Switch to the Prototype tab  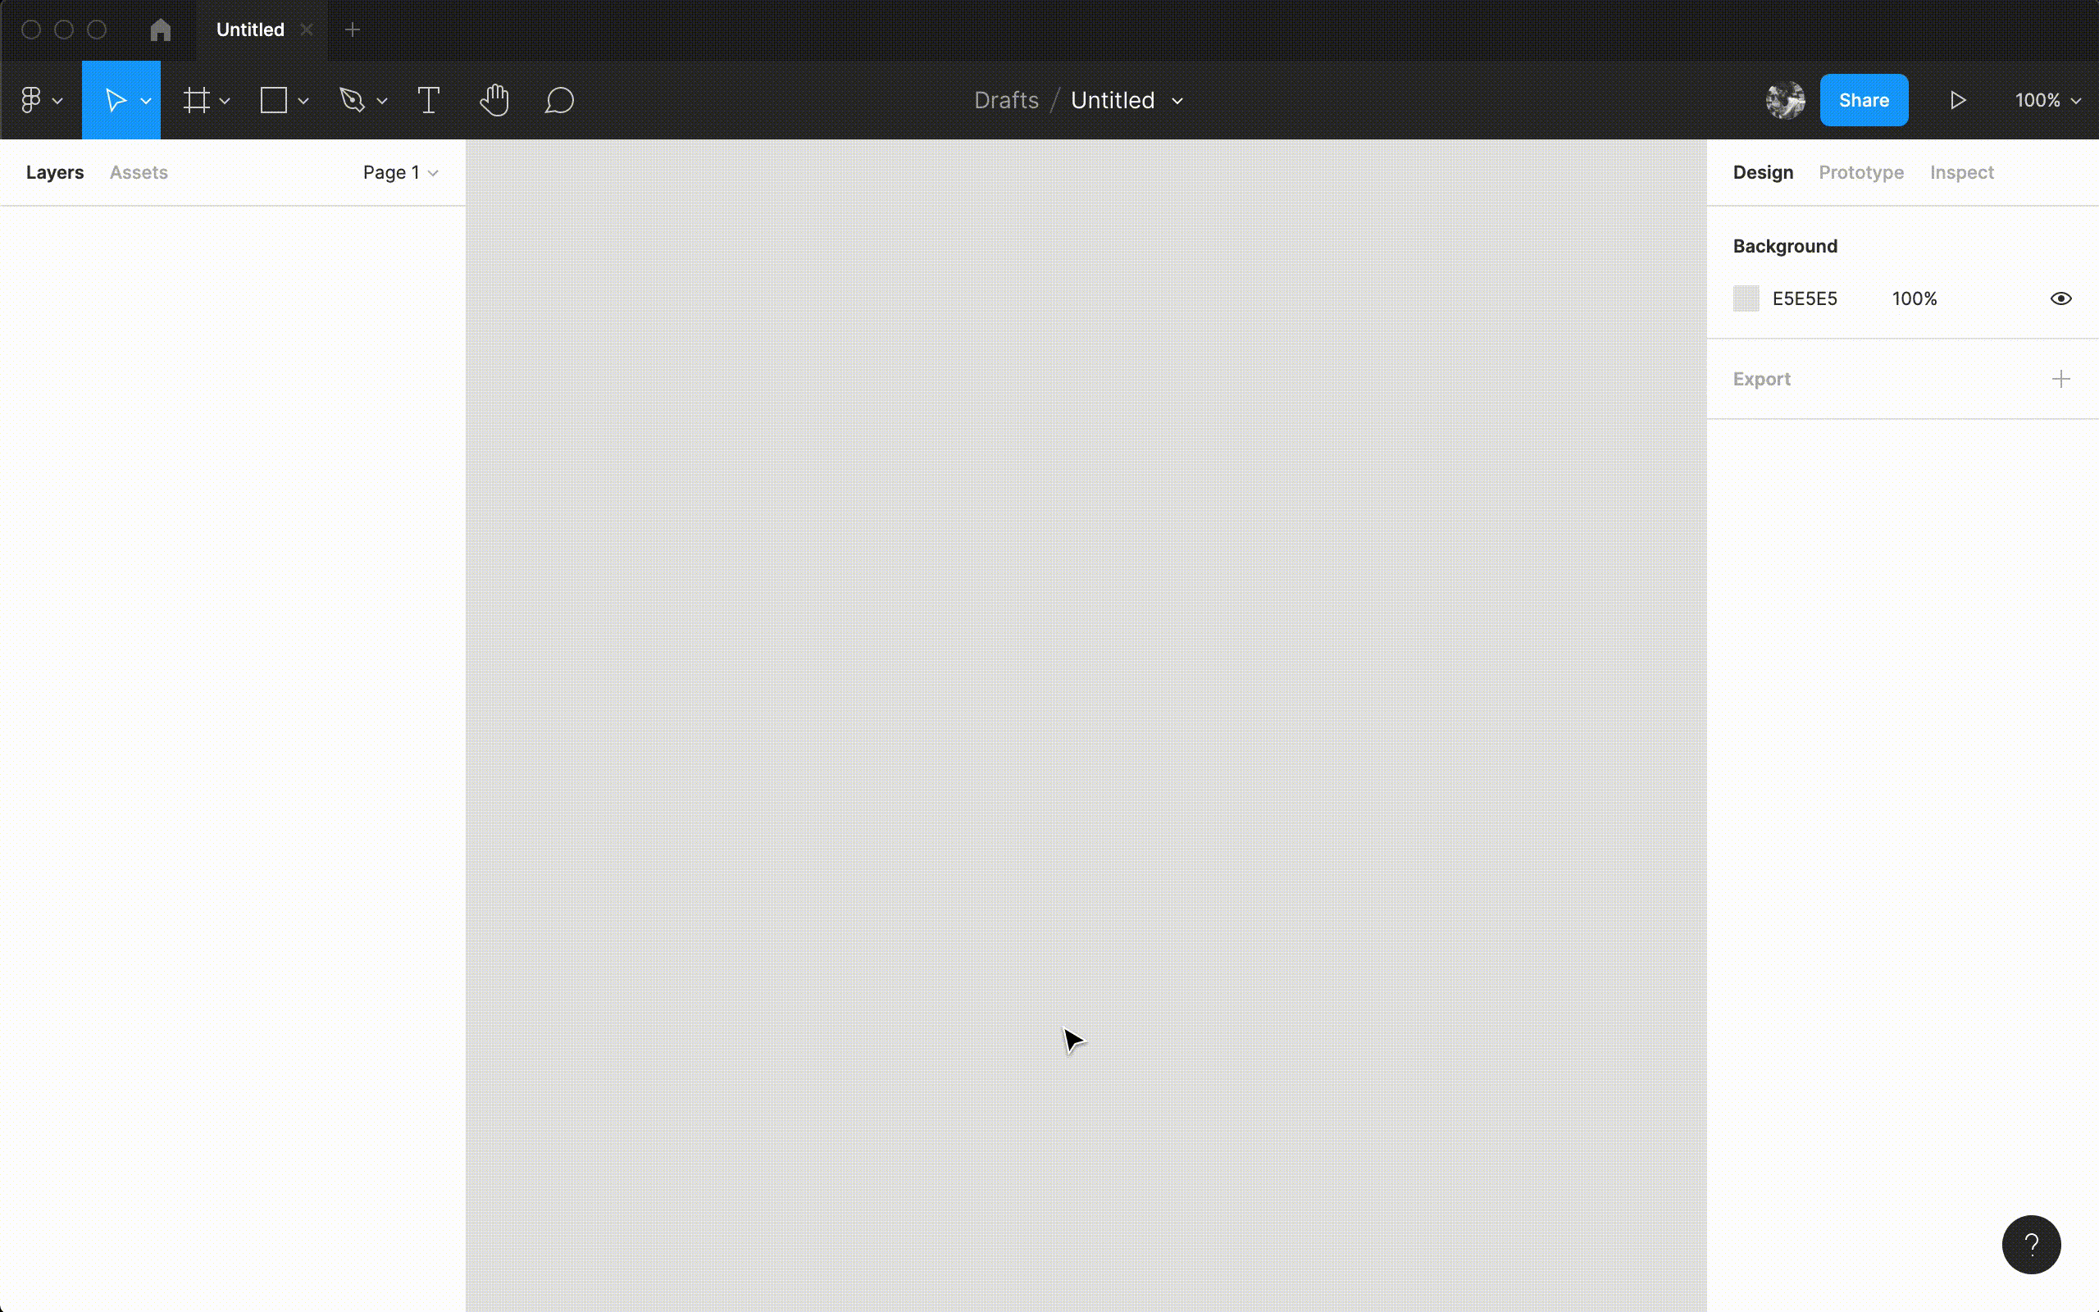coord(1860,173)
